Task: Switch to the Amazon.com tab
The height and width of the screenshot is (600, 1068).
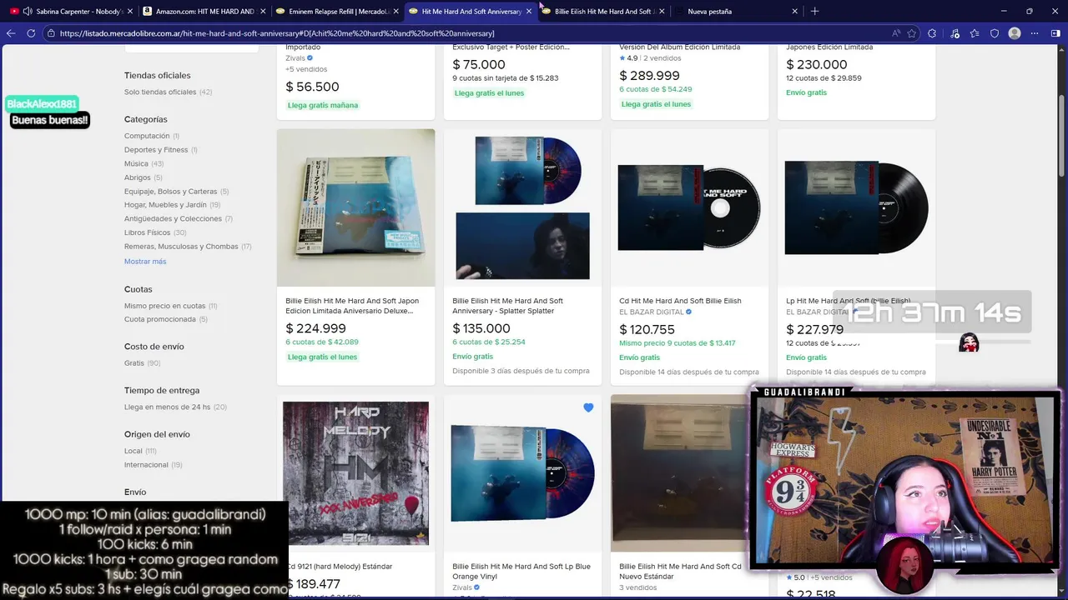Action: 204,11
